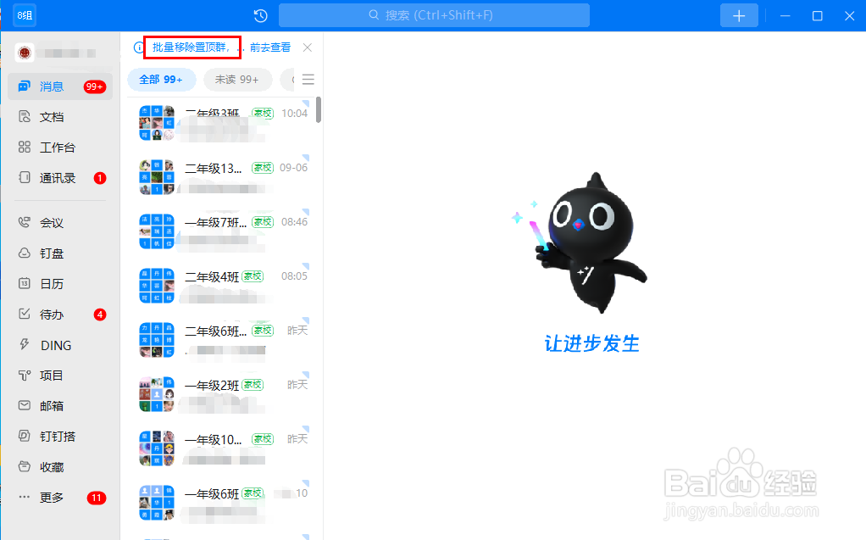Select the 全部 99+ filter tab
866x540 pixels.
(x=161, y=80)
